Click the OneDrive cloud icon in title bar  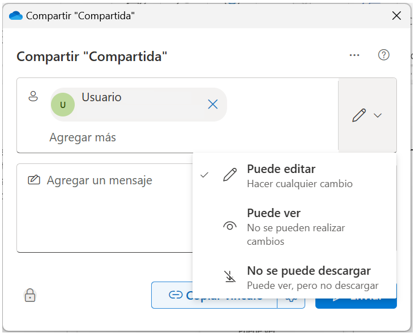tap(16, 16)
